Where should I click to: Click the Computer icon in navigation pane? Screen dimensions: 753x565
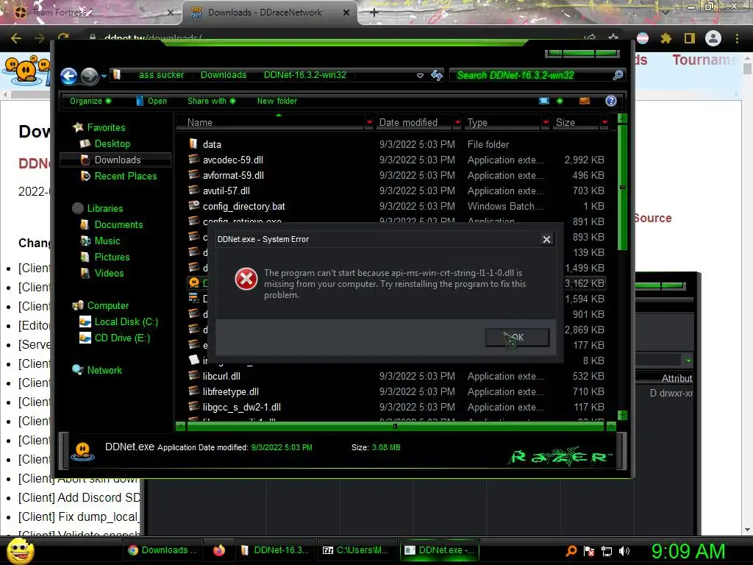tap(78, 305)
